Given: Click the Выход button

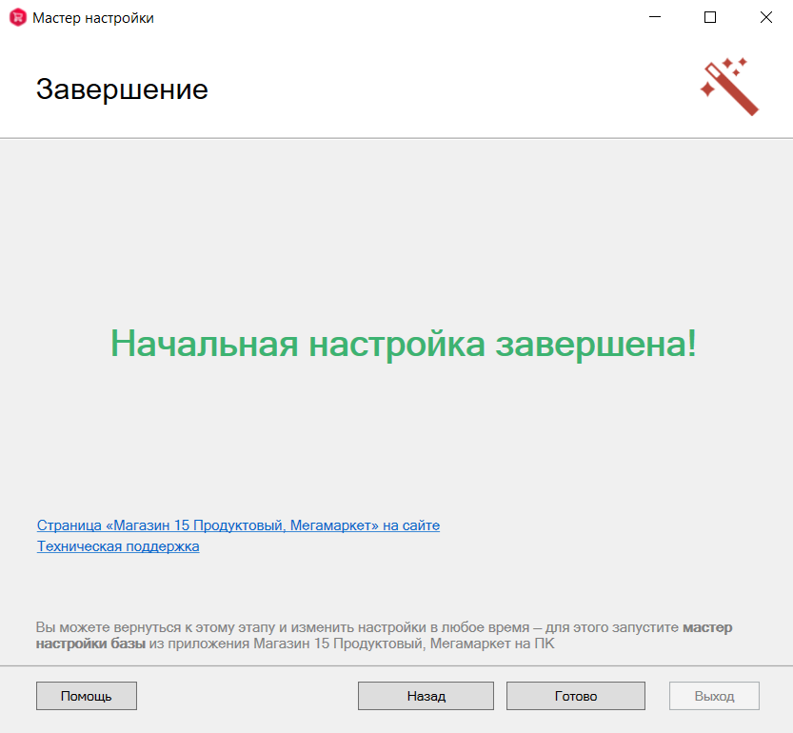Looking at the screenshot, I should pos(713,696).
